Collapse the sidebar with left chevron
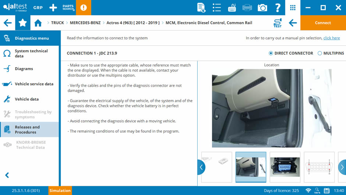The width and height of the screenshot is (346, 195). click(x=7, y=175)
